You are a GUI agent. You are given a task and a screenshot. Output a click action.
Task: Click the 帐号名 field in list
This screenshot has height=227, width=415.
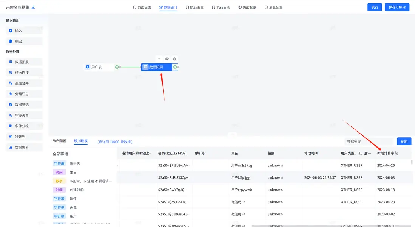click(x=75, y=164)
